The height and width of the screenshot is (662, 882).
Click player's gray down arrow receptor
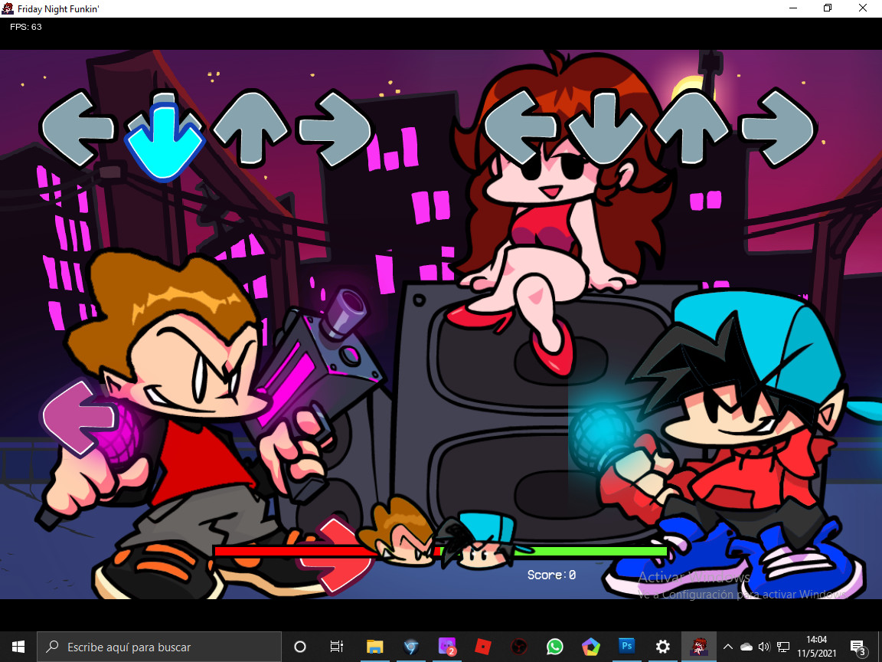[x=606, y=129]
